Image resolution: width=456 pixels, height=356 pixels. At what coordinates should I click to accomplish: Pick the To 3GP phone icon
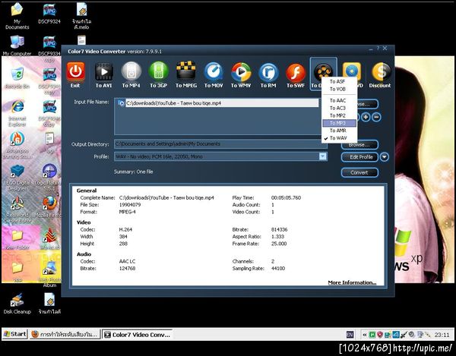159,71
